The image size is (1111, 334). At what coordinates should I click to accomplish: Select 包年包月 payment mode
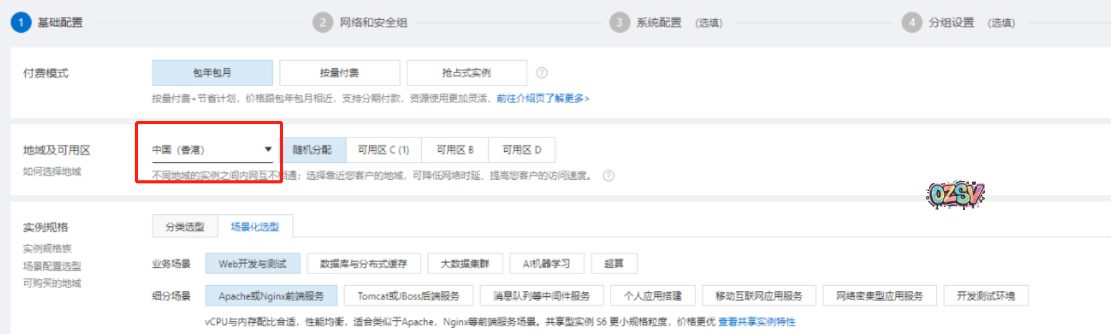click(x=212, y=73)
